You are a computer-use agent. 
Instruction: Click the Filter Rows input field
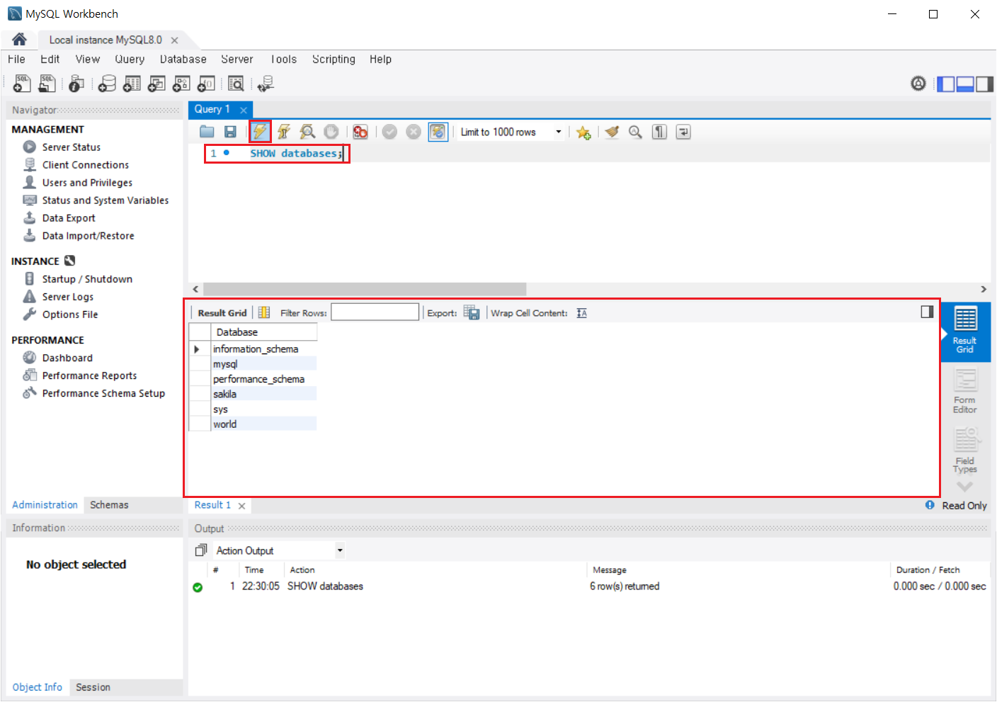(375, 312)
